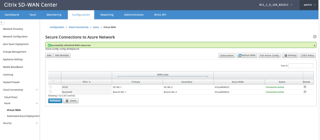Click the Add Multiple button
Image resolution: width=320 pixels, height=140 pixels.
[62, 55]
